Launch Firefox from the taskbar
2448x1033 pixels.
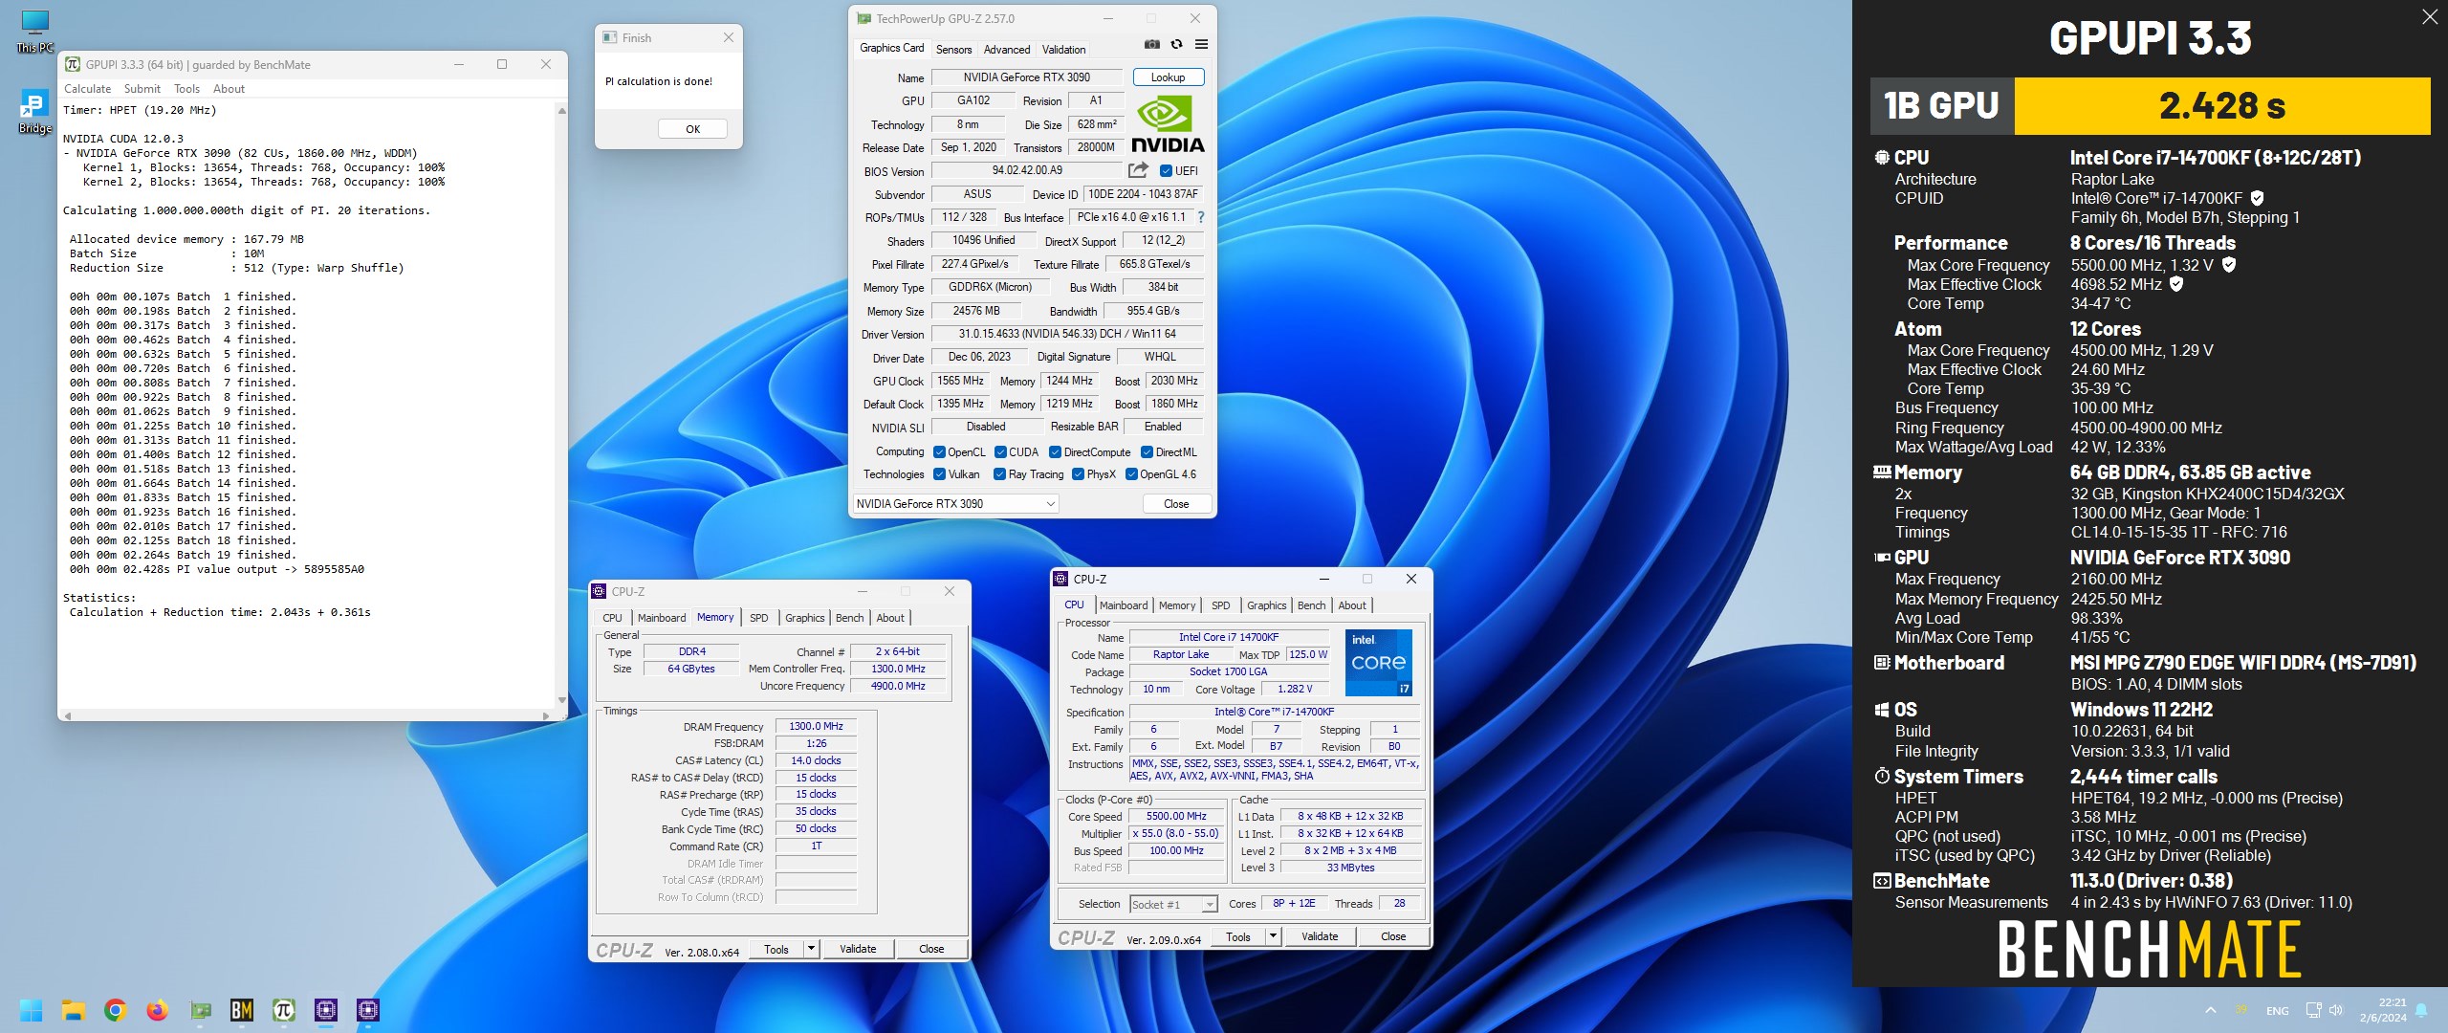tap(157, 1010)
